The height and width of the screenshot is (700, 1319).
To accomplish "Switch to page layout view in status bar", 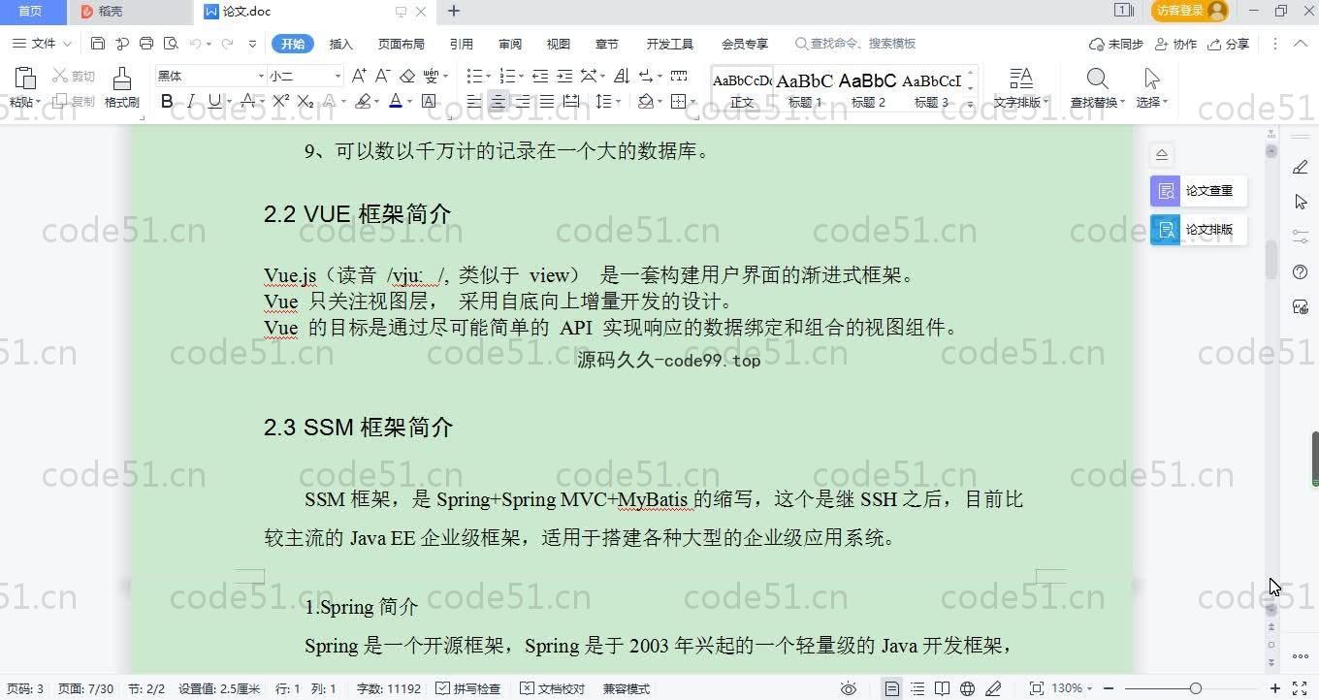I will pos(892,688).
